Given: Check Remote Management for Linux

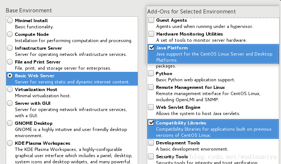Looking at the screenshot, I should pyautogui.click(x=151, y=87).
